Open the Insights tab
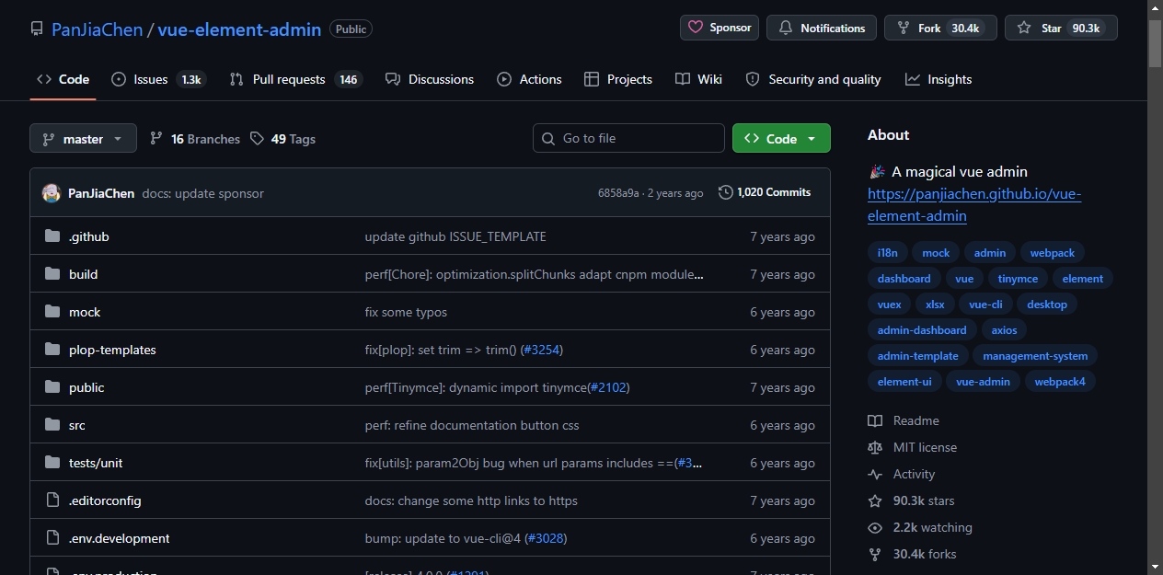This screenshot has height=575, width=1163. 938,79
